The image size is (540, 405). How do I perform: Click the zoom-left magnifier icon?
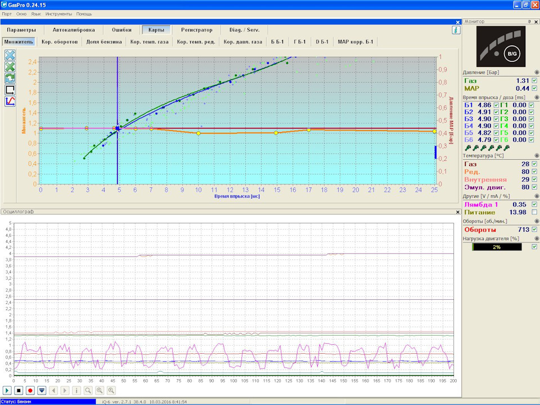100,390
